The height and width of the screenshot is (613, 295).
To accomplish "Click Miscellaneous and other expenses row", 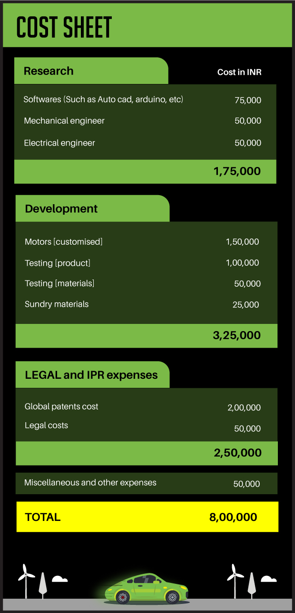I will tap(90, 483).
